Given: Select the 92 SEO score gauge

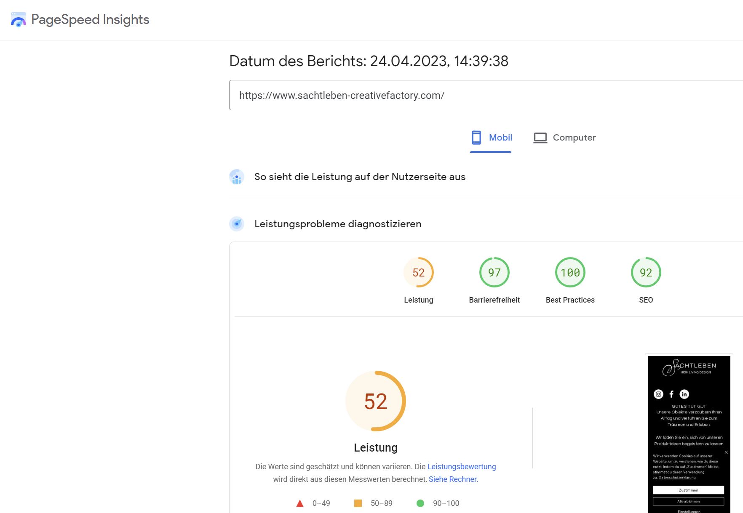Looking at the screenshot, I should pyautogui.click(x=646, y=272).
